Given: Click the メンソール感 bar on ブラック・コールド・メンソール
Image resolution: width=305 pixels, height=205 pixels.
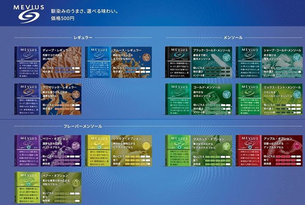Looking at the screenshot, I should click(218, 75).
